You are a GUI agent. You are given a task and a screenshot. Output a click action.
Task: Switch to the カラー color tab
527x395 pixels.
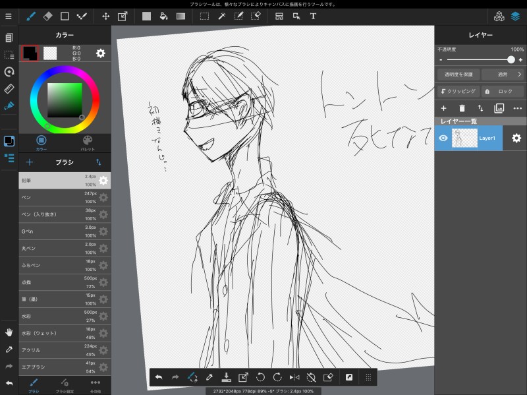tap(42, 143)
